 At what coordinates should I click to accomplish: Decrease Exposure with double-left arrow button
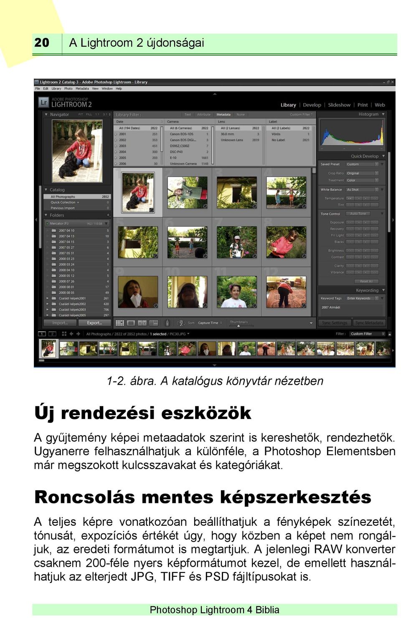pyautogui.click(x=350, y=222)
